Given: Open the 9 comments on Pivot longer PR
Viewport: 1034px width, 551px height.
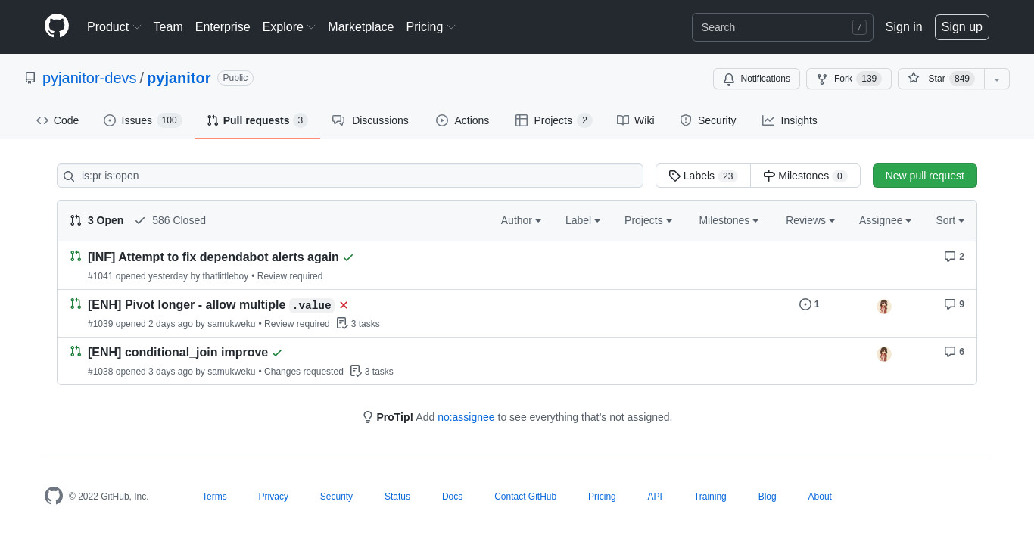Looking at the screenshot, I should pyautogui.click(x=955, y=304).
